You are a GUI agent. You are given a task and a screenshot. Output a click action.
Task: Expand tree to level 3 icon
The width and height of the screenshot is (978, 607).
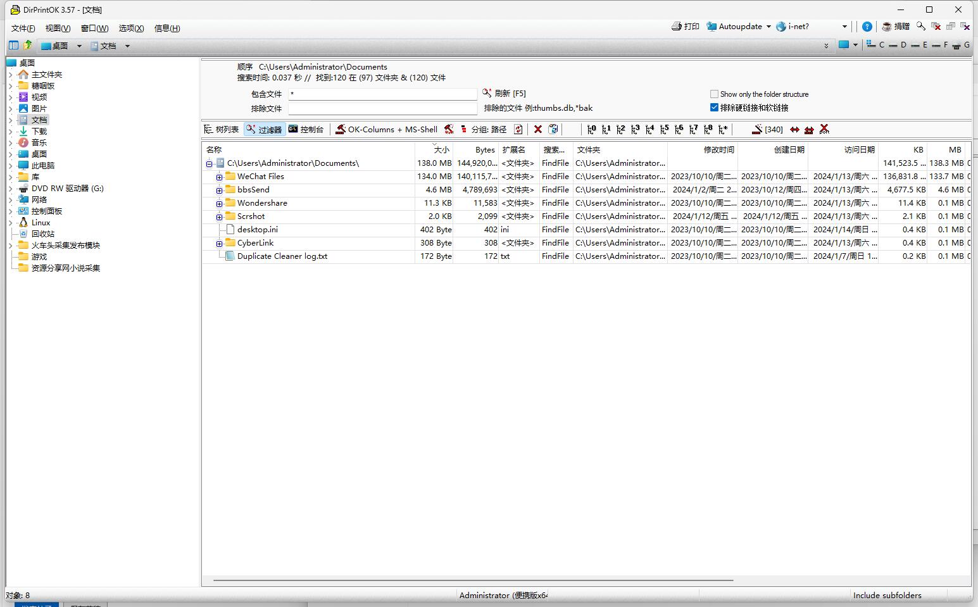tap(635, 129)
